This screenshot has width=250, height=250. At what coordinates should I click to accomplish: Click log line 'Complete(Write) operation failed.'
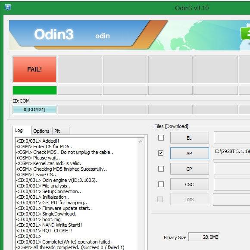point(64,242)
